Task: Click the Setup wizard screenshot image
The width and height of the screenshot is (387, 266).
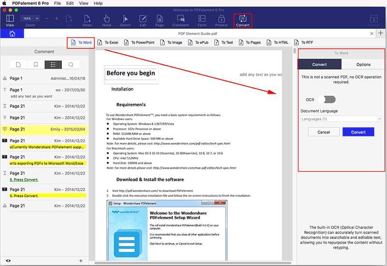Action: (167, 230)
